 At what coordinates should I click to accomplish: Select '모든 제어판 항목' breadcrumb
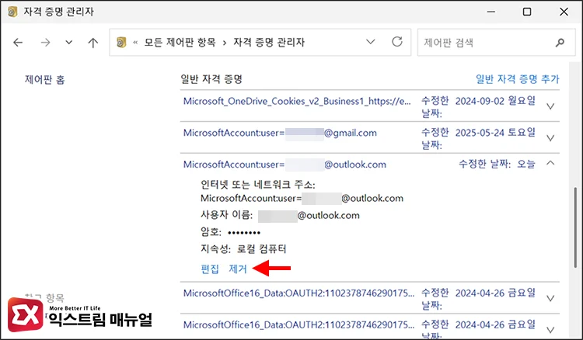[x=180, y=43]
